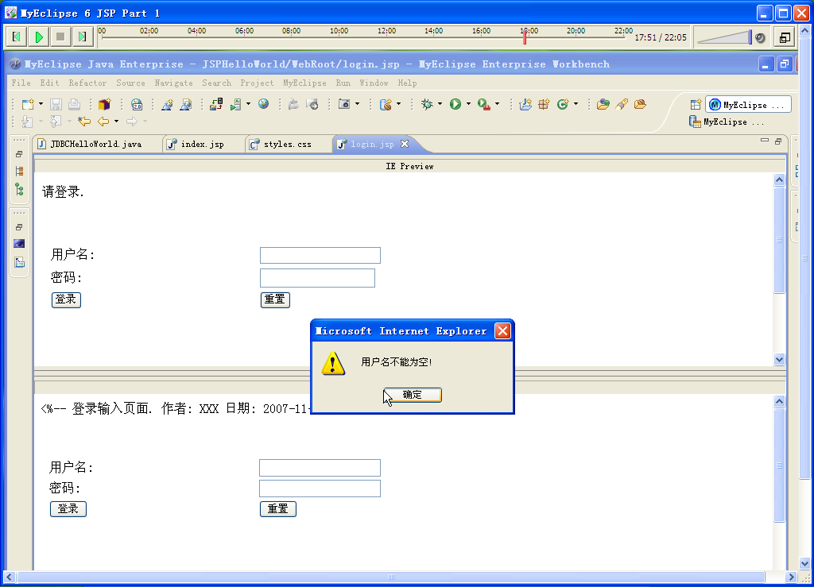Click the Debug bug icon

tap(427, 104)
